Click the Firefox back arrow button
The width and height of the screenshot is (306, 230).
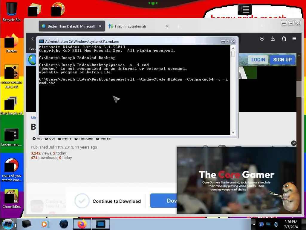33,39
